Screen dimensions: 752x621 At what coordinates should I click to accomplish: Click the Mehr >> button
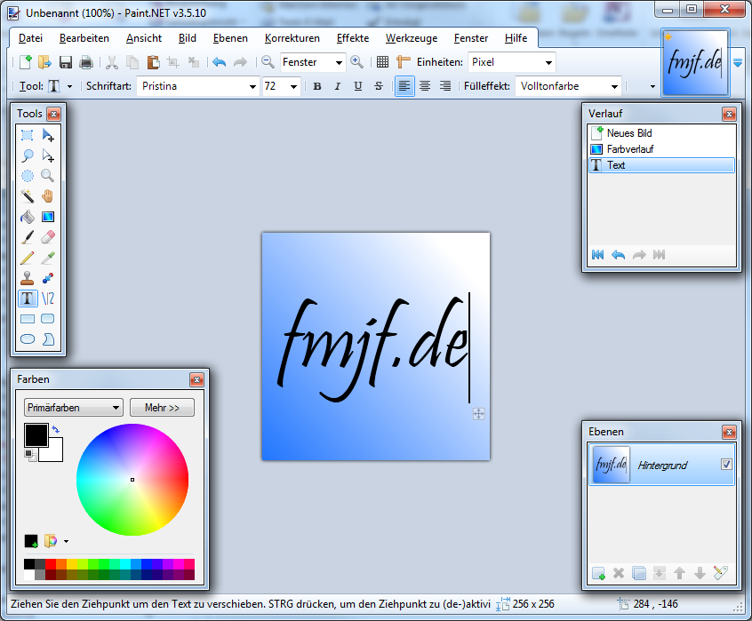(162, 408)
